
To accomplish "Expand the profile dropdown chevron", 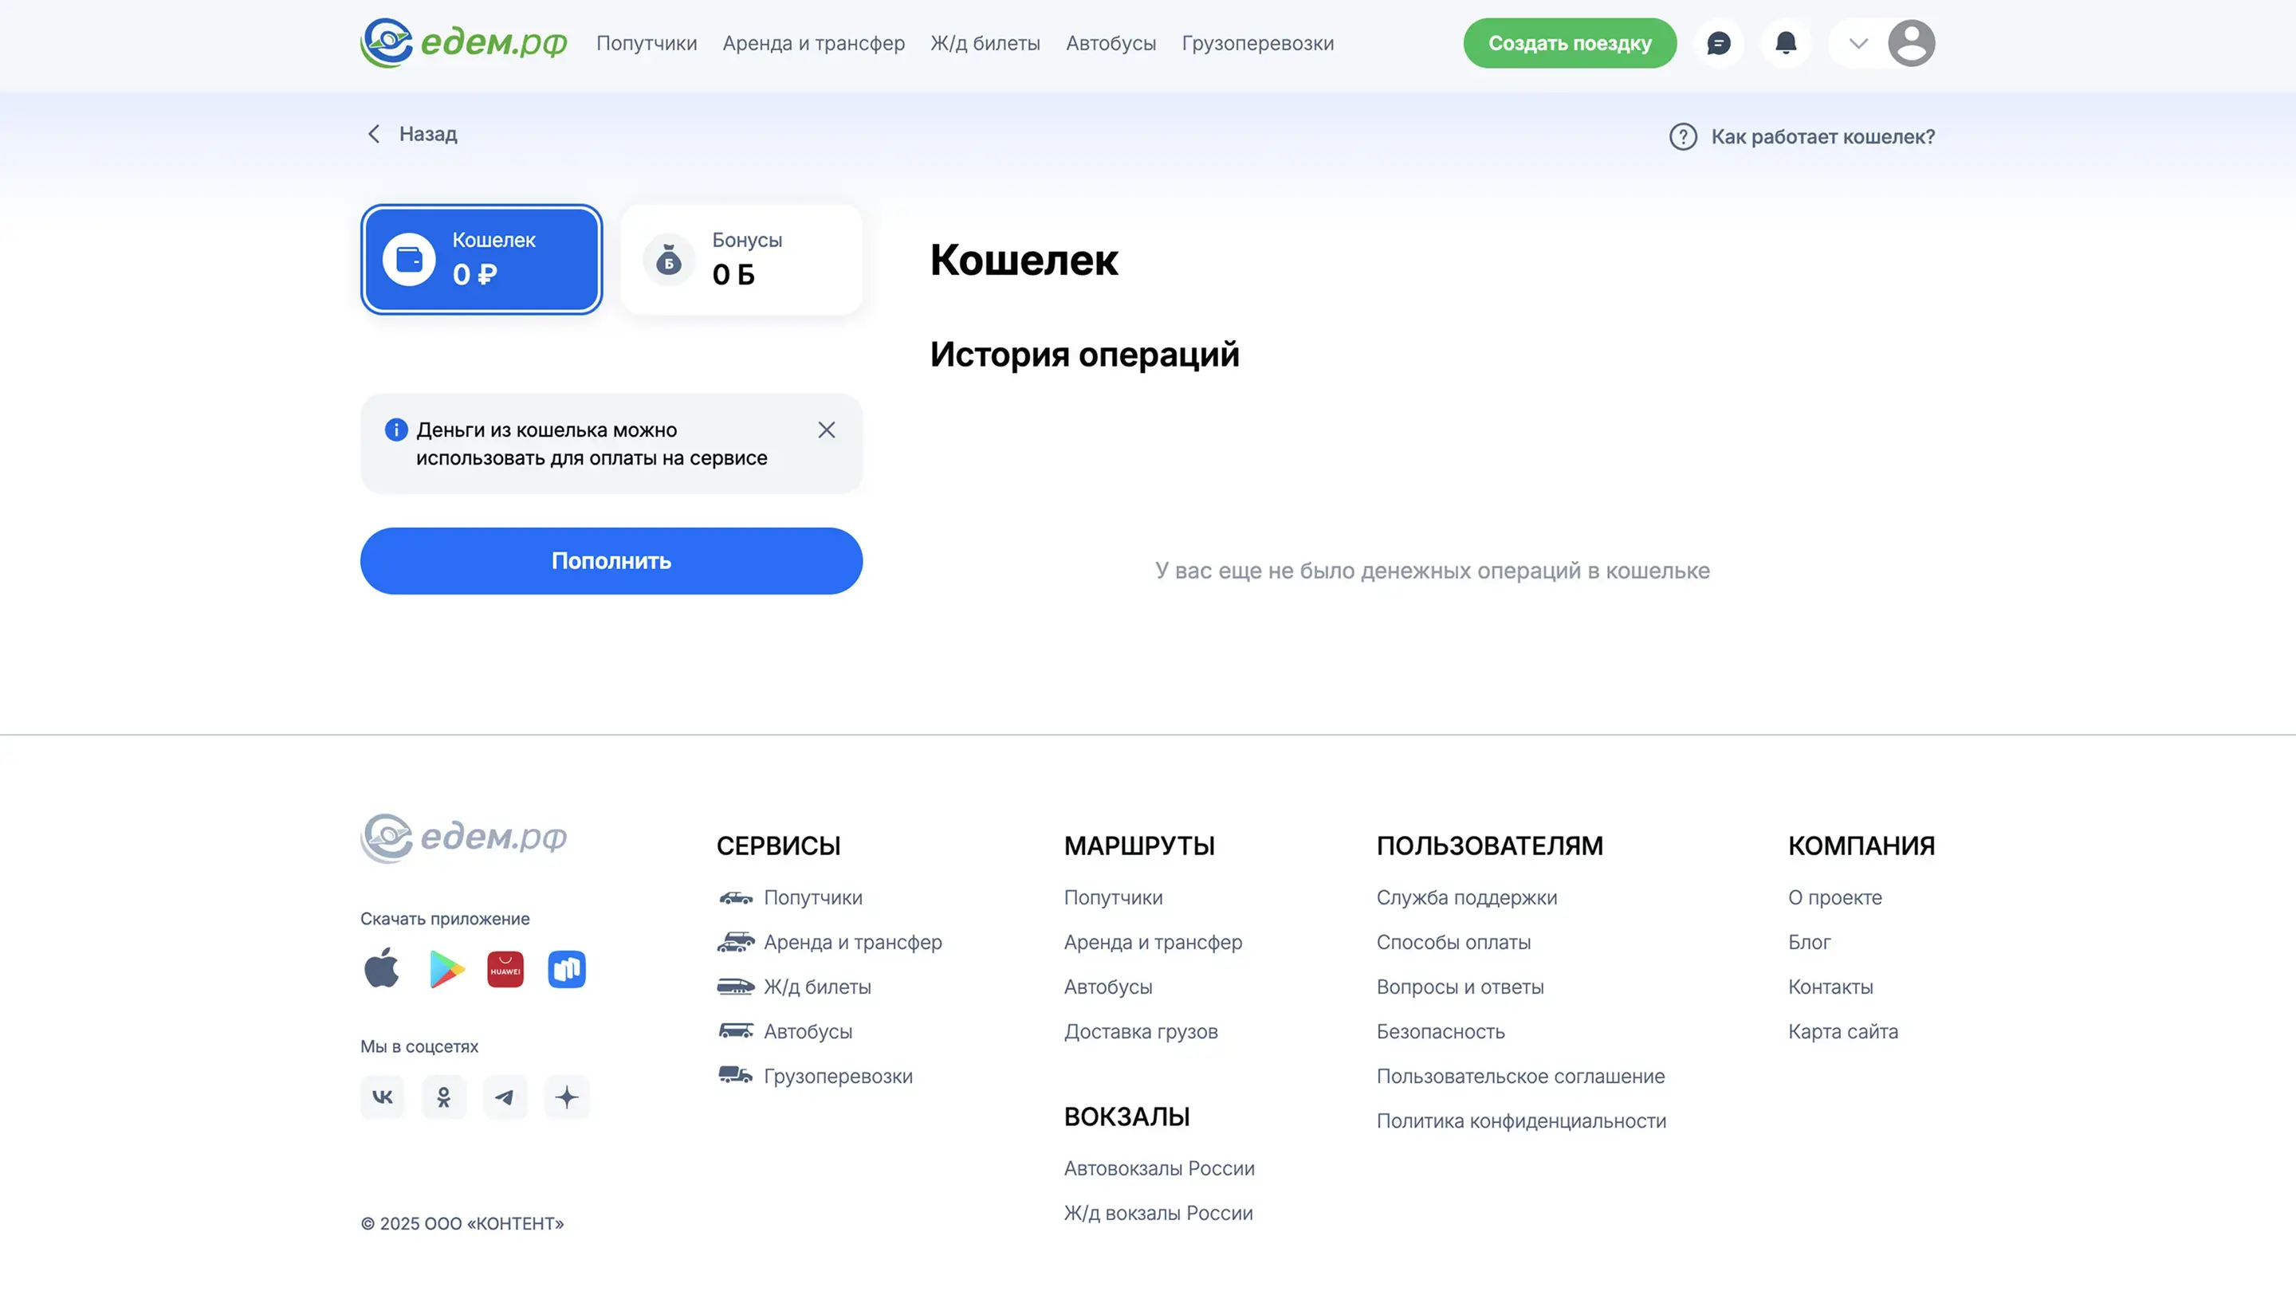I will [1858, 43].
